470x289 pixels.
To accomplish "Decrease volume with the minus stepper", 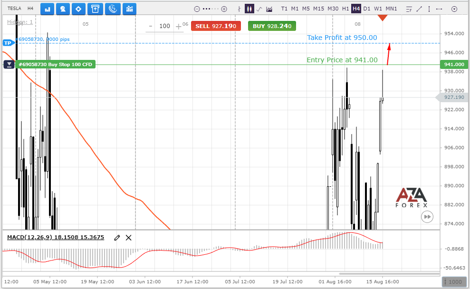I will coord(151,26).
